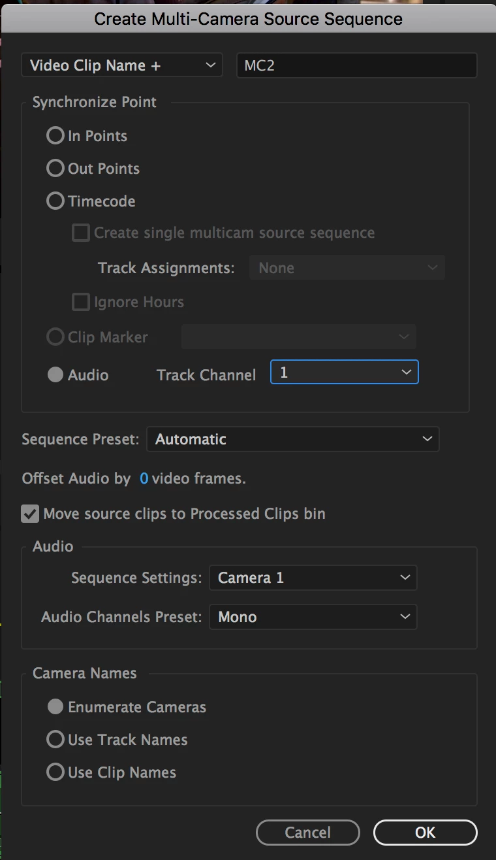This screenshot has height=860, width=496.
Task: Click the OK button
Action: (x=425, y=833)
